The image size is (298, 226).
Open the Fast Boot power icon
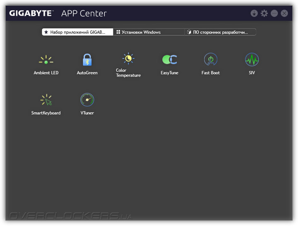pos(211,60)
